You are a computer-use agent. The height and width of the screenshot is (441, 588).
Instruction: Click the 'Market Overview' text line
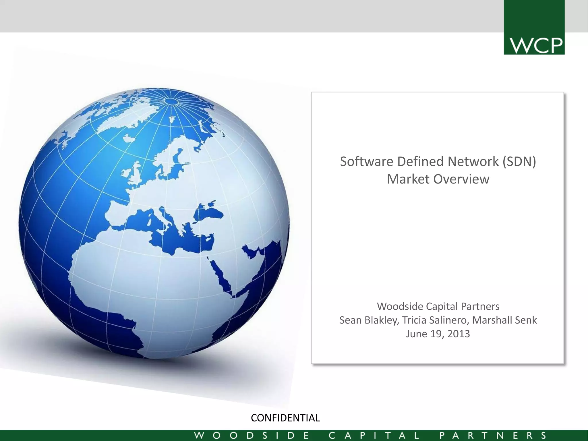pyautogui.click(x=438, y=179)
